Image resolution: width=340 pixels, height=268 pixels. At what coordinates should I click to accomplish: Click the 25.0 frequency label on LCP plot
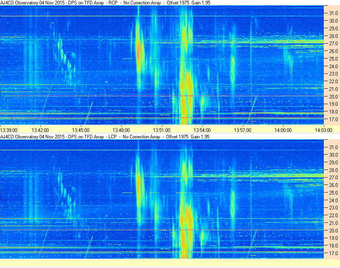334,193
